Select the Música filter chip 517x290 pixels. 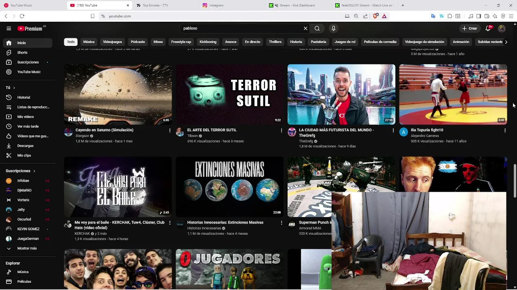click(x=89, y=42)
